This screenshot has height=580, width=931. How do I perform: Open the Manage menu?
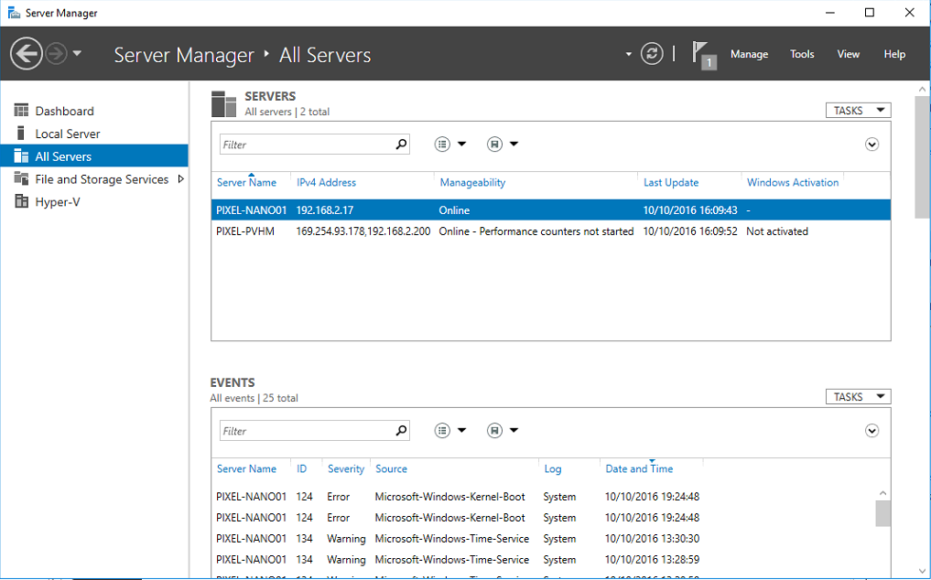point(749,54)
